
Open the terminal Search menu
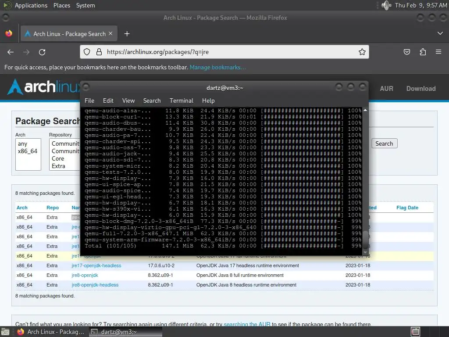click(x=152, y=100)
